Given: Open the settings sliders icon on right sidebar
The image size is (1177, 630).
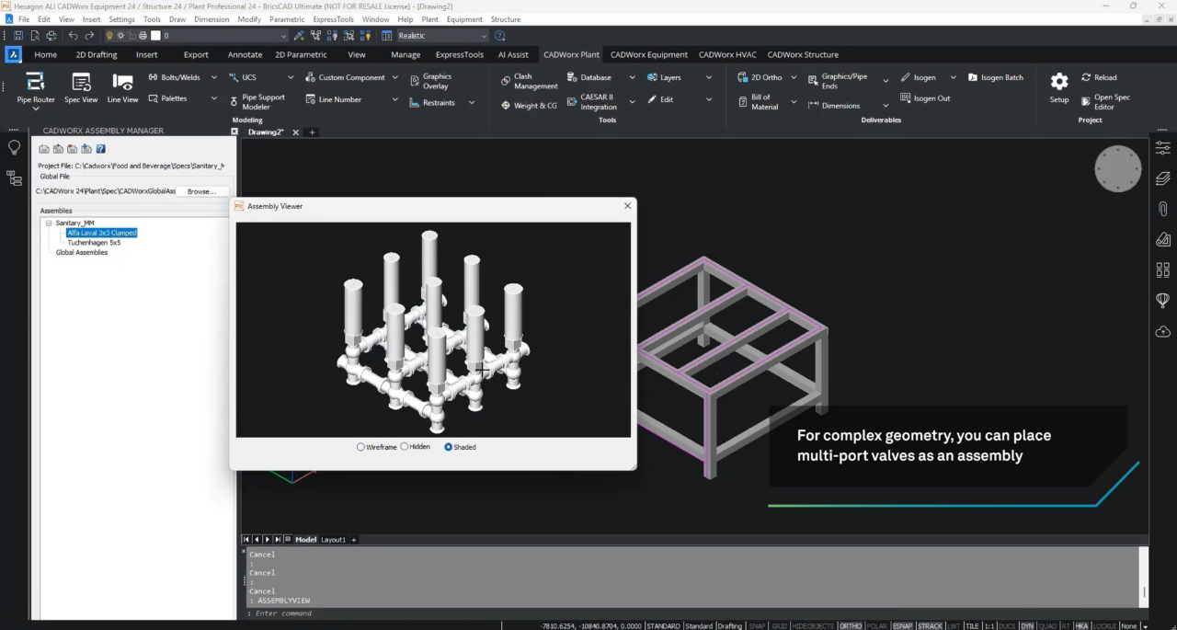Looking at the screenshot, I should [x=1162, y=148].
